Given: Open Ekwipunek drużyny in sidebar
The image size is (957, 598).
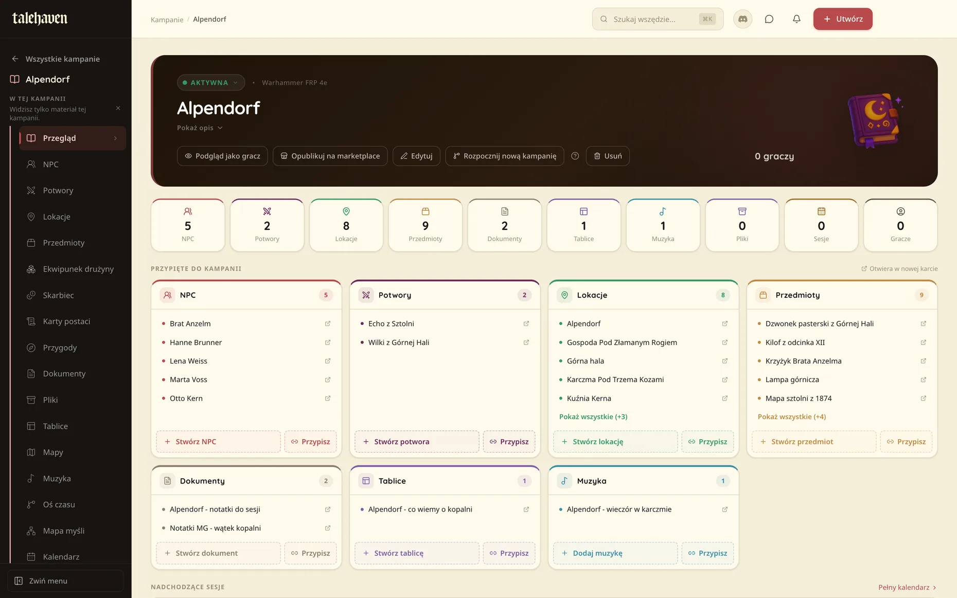Looking at the screenshot, I should click(x=73, y=269).
